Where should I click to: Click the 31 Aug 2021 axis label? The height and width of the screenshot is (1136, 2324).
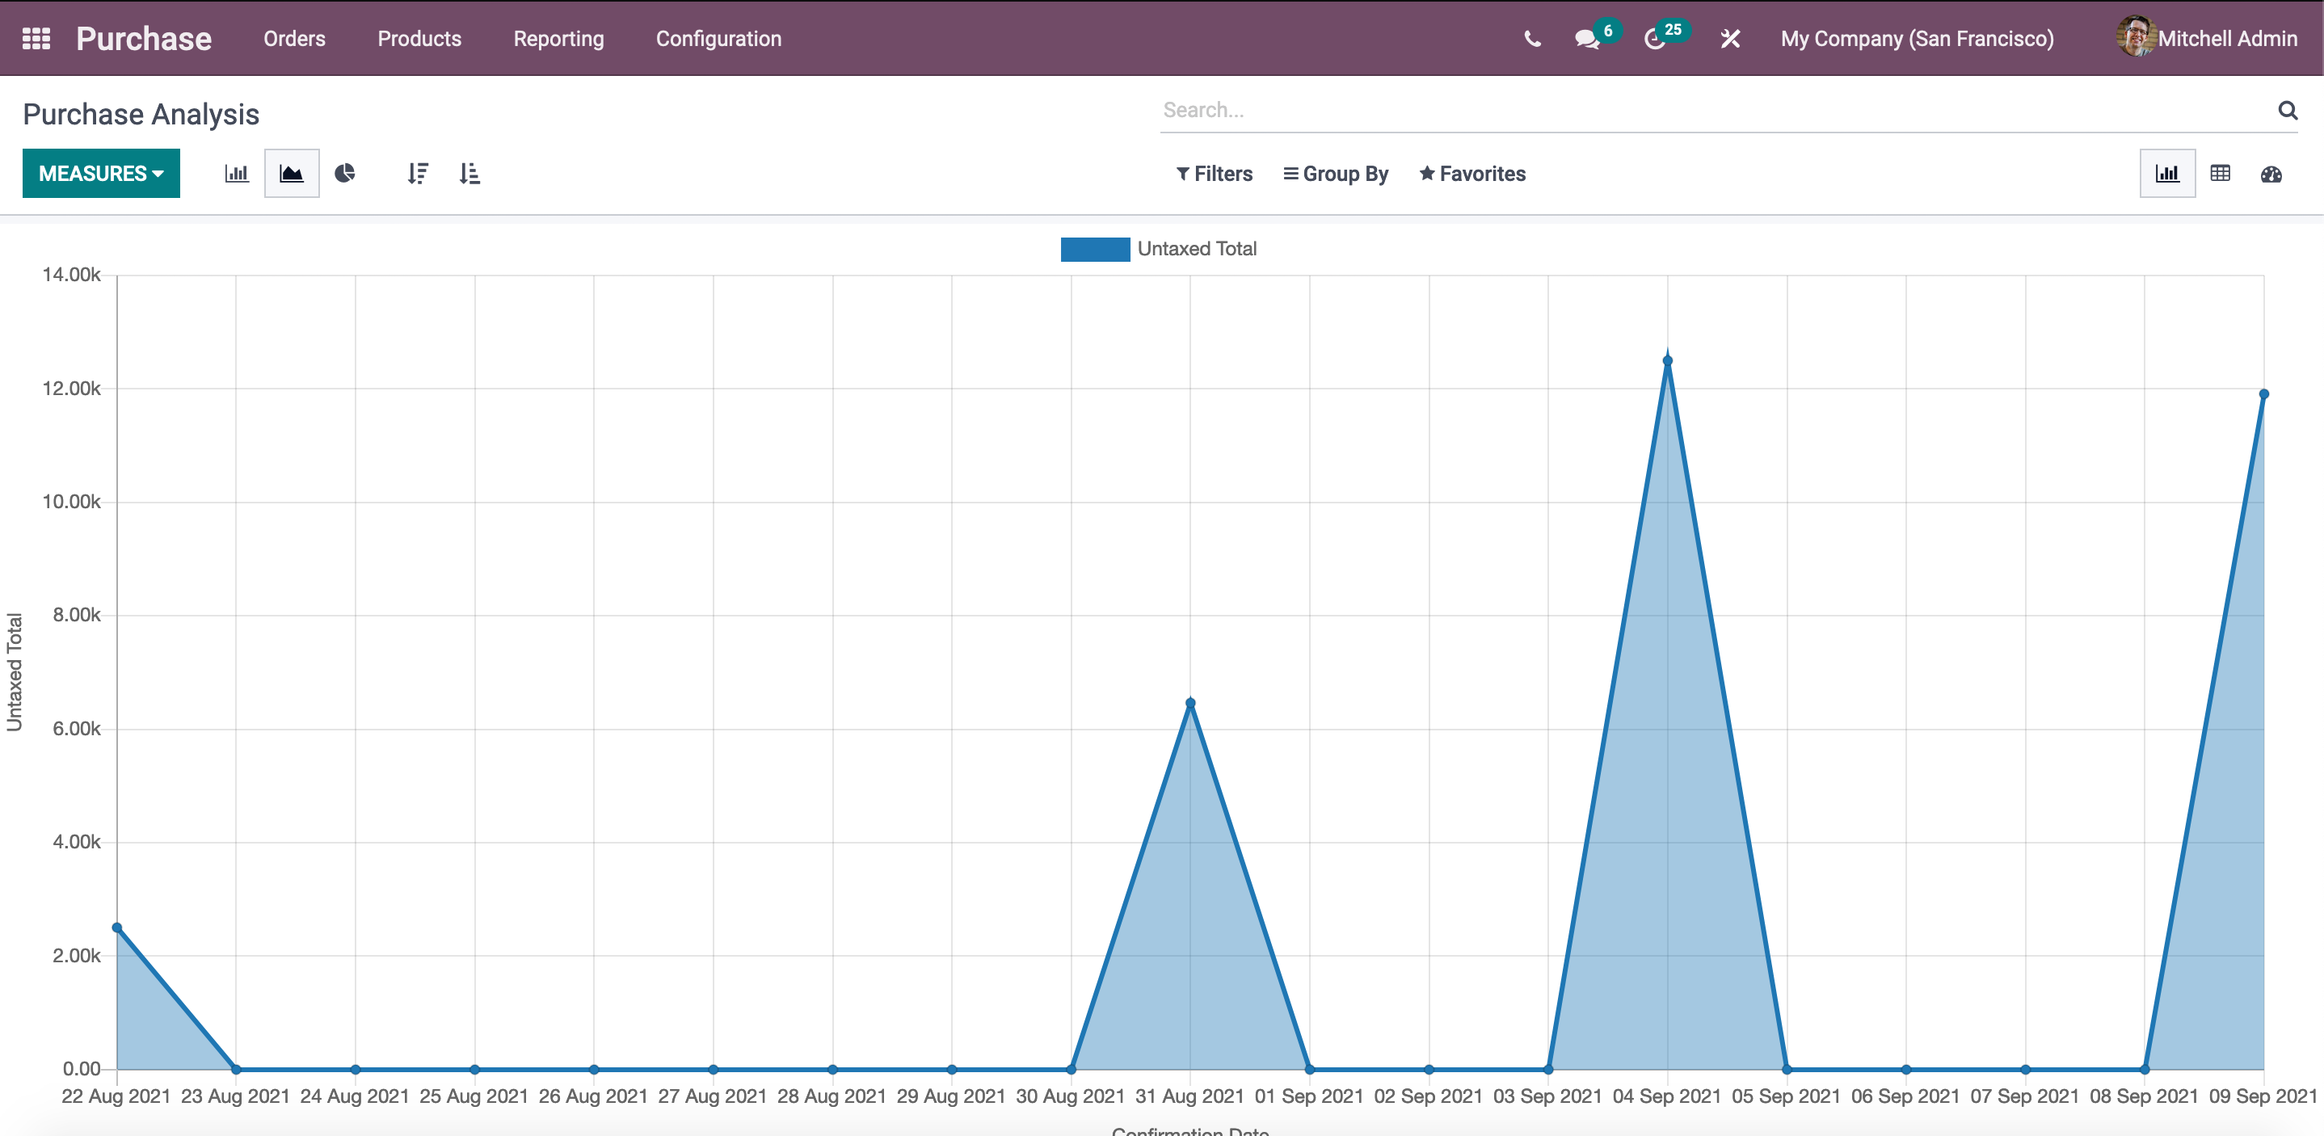[x=1190, y=1096]
